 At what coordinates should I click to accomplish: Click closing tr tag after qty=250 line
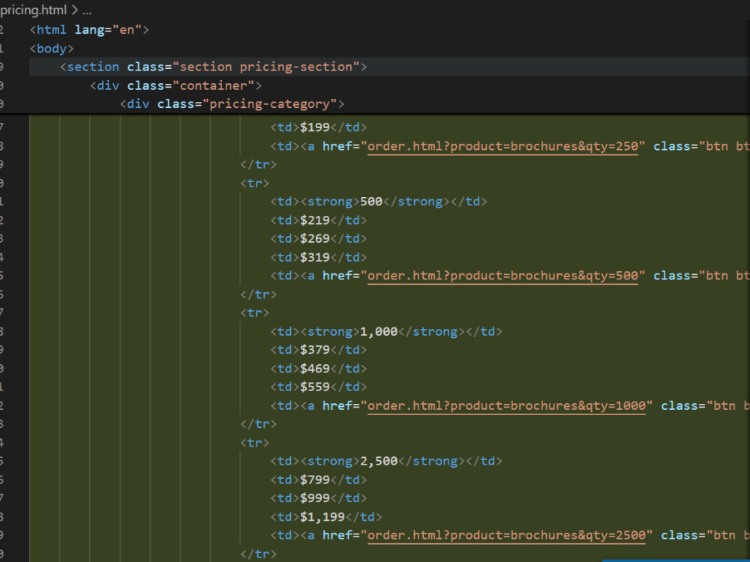pyautogui.click(x=258, y=165)
